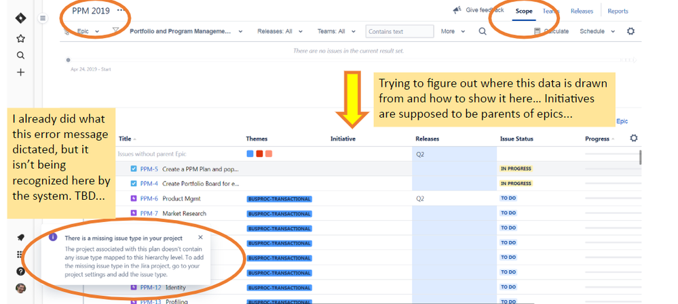Image resolution: width=678 pixels, height=304 pixels.
Task: Click the Contains text search field
Action: [x=400, y=31]
